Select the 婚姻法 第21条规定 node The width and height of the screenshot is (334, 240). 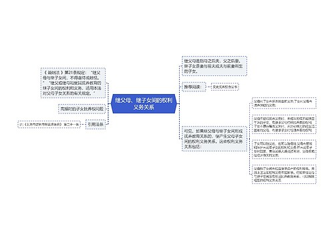[x=73, y=83]
